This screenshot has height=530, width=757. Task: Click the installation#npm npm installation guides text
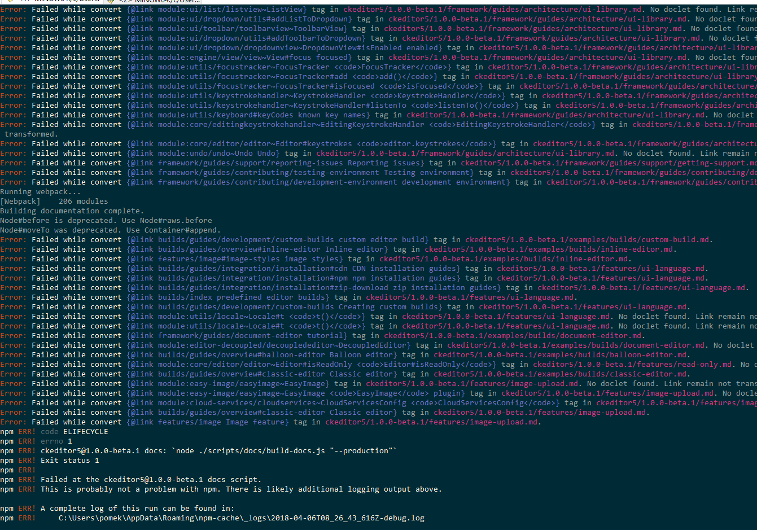point(294,278)
